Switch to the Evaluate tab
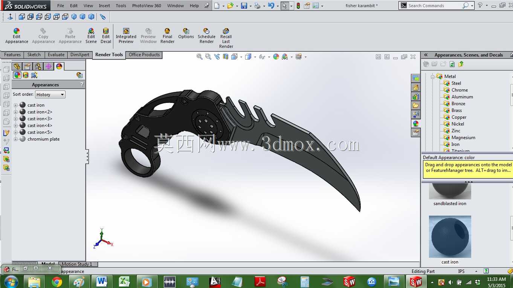This screenshot has width=513, height=288. click(x=56, y=55)
